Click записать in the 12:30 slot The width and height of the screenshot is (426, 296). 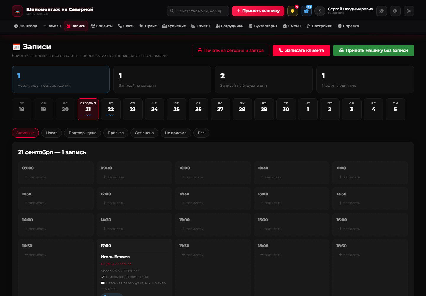point(192,203)
